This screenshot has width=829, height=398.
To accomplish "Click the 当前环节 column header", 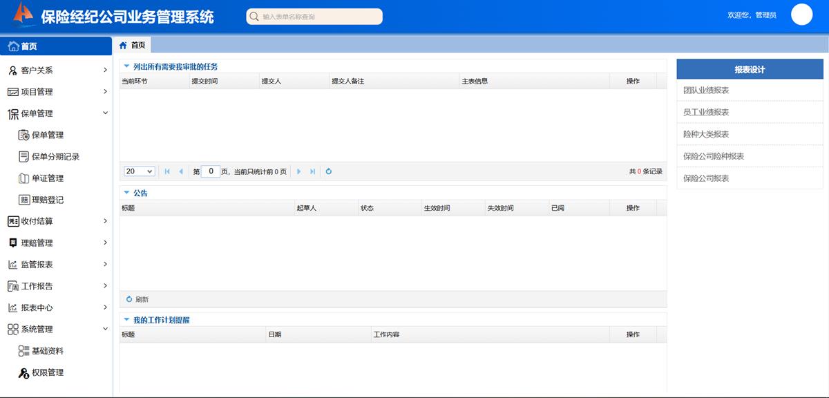I will pos(155,81).
